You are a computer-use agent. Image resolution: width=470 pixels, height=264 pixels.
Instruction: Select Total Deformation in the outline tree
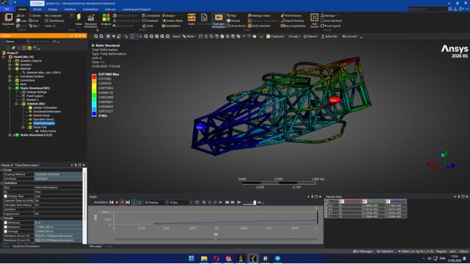coord(44,123)
